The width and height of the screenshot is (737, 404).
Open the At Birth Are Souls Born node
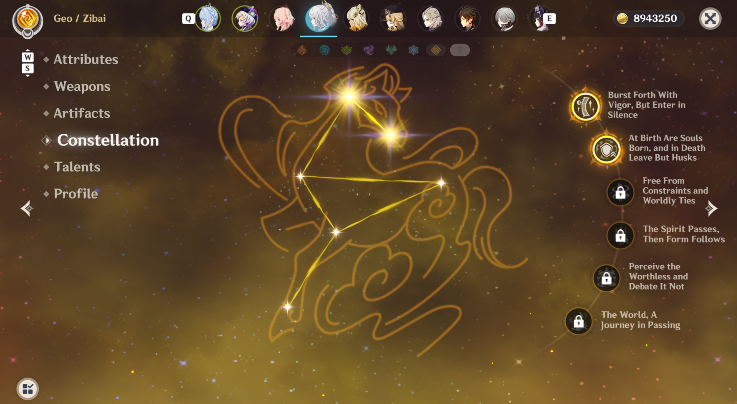click(606, 149)
